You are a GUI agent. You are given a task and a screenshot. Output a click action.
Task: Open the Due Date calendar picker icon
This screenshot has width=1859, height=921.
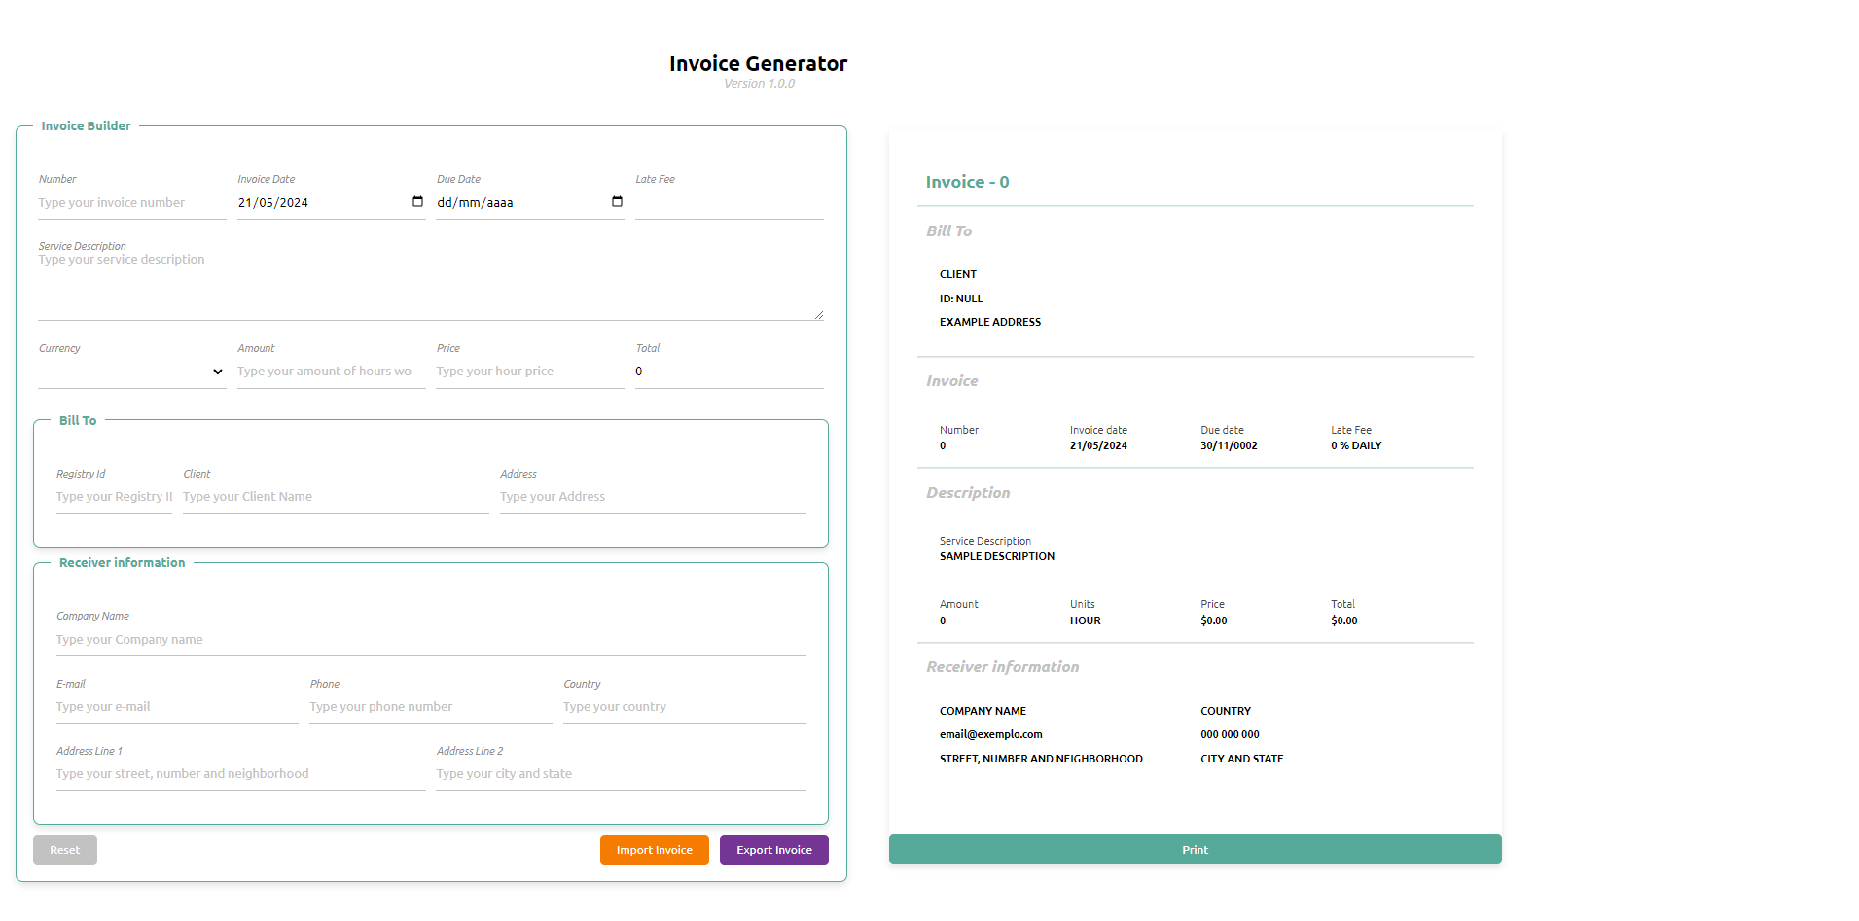point(617,202)
